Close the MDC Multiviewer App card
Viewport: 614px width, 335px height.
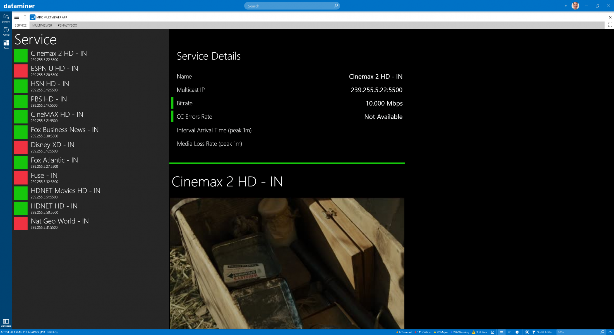tap(610, 17)
